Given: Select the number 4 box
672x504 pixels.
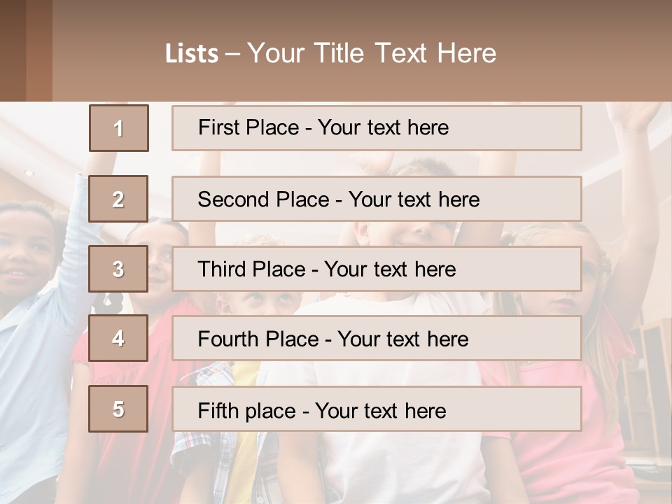Looking at the screenshot, I should (119, 339).
